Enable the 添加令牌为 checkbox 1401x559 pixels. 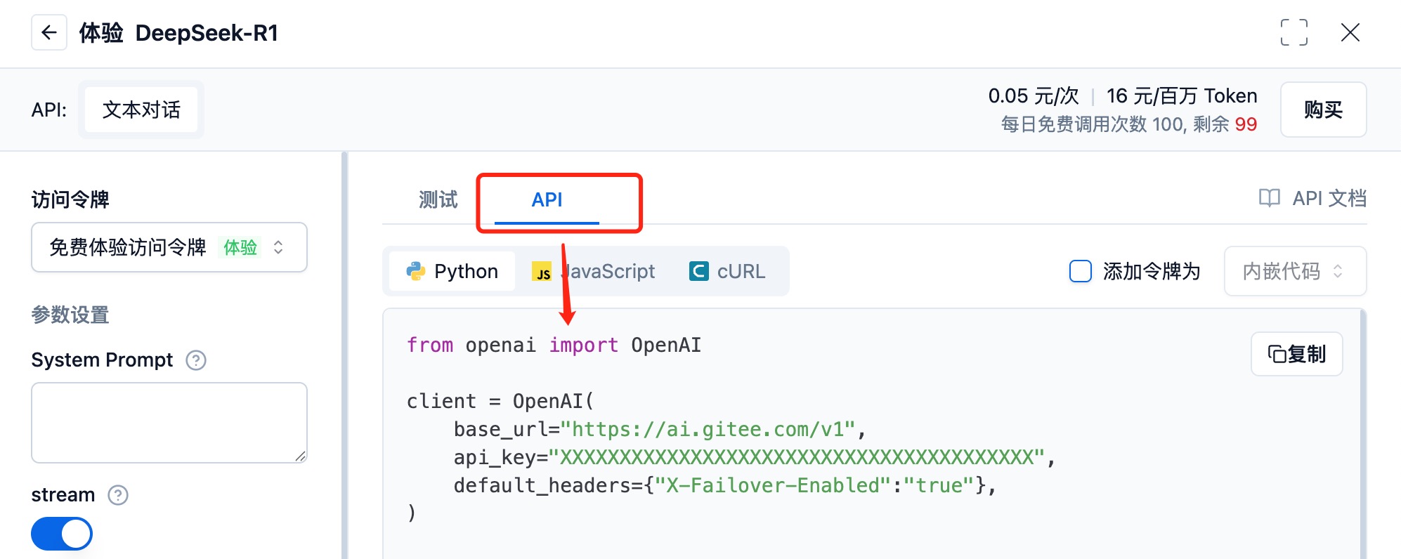(1080, 271)
